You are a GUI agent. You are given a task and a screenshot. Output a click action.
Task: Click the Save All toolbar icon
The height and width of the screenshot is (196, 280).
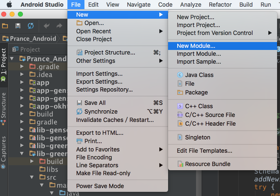coord(18,26)
